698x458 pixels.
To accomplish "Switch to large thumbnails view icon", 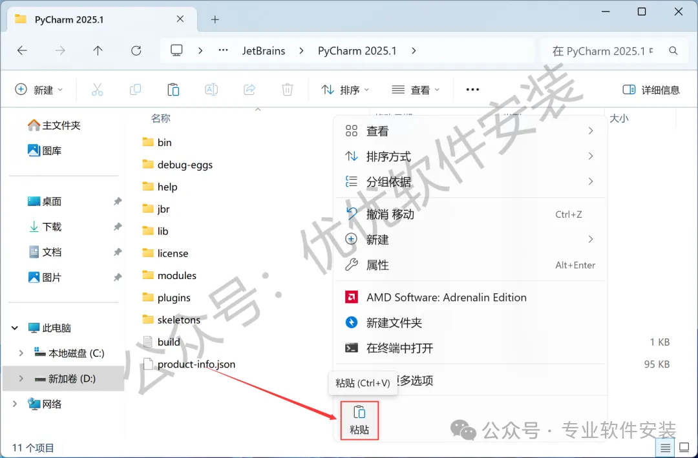I will point(684,448).
